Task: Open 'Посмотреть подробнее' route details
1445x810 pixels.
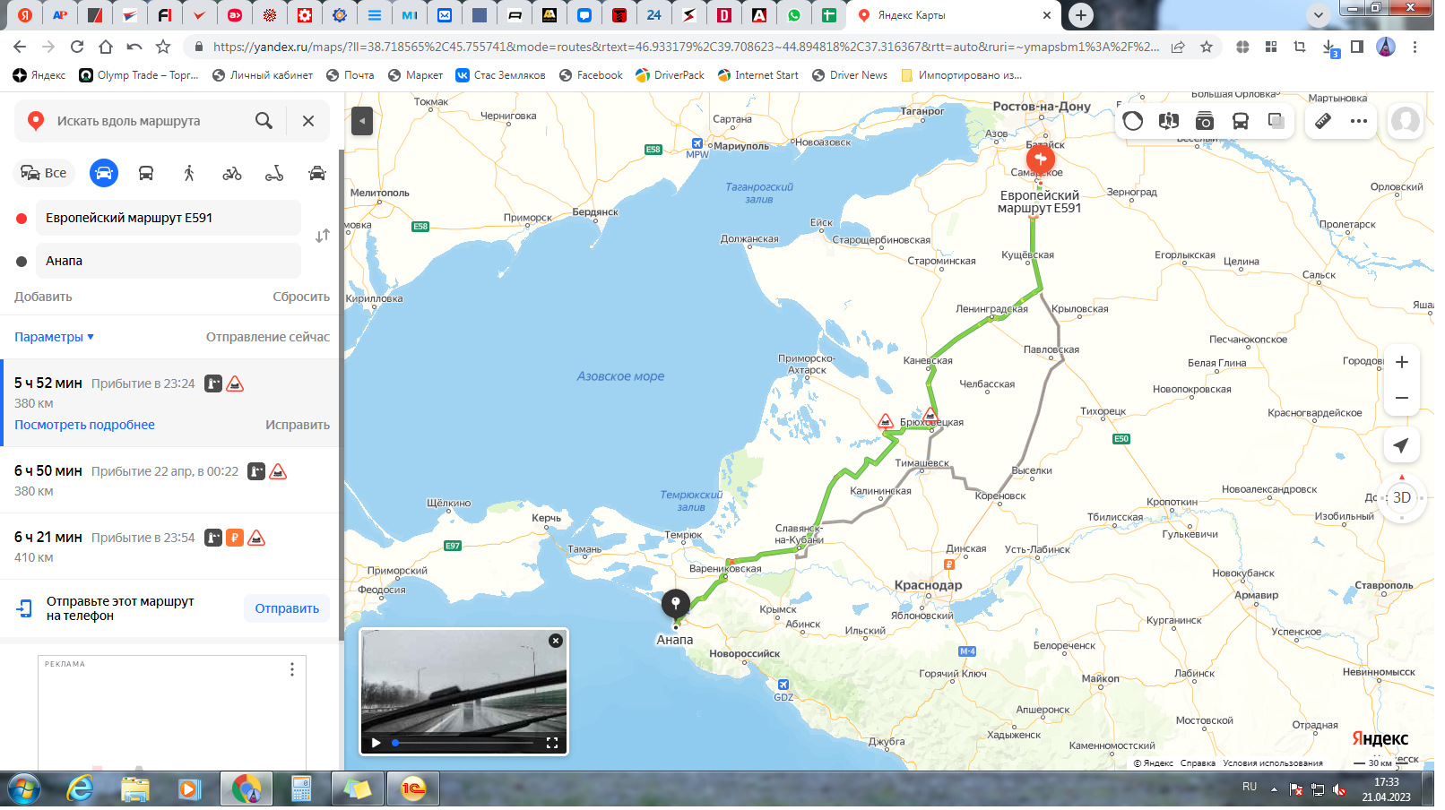Action: point(84,425)
